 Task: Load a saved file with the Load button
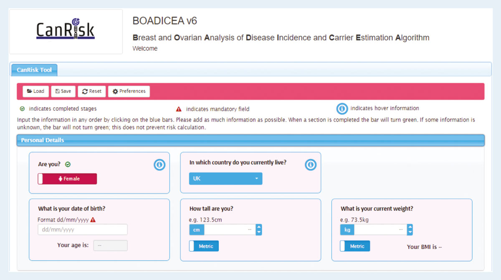(x=35, y=91)
